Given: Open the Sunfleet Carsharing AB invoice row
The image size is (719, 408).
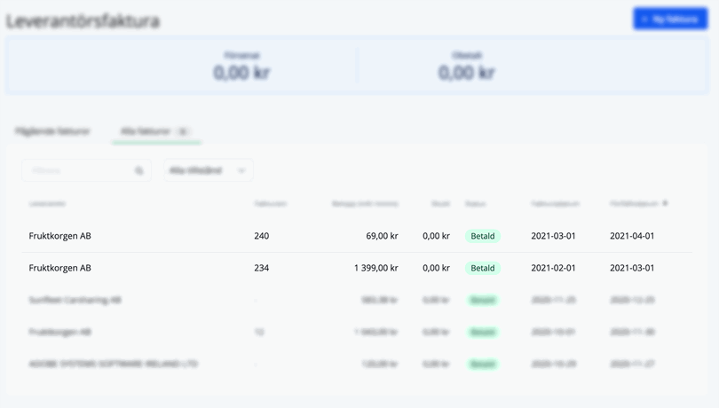Looking at the screenshot, I should coord(75,300).
